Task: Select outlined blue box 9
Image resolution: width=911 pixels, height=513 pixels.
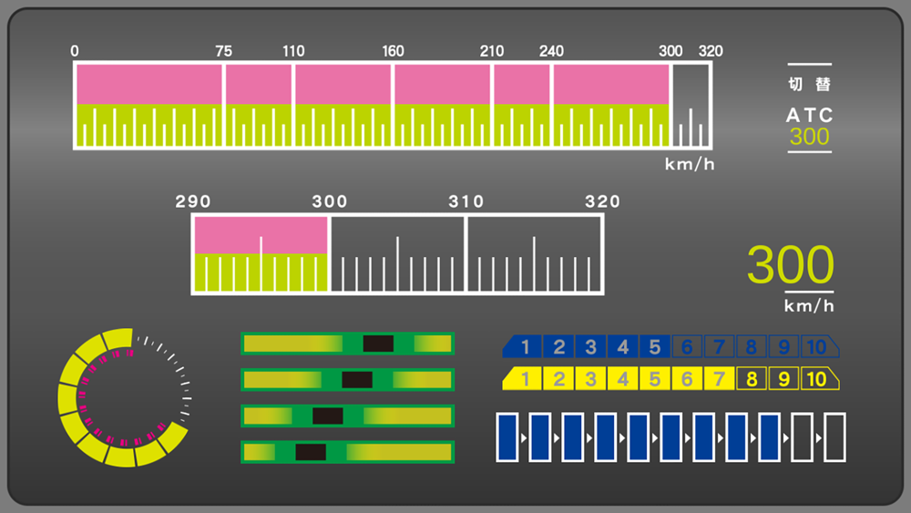Action: [x=783, y=347]
